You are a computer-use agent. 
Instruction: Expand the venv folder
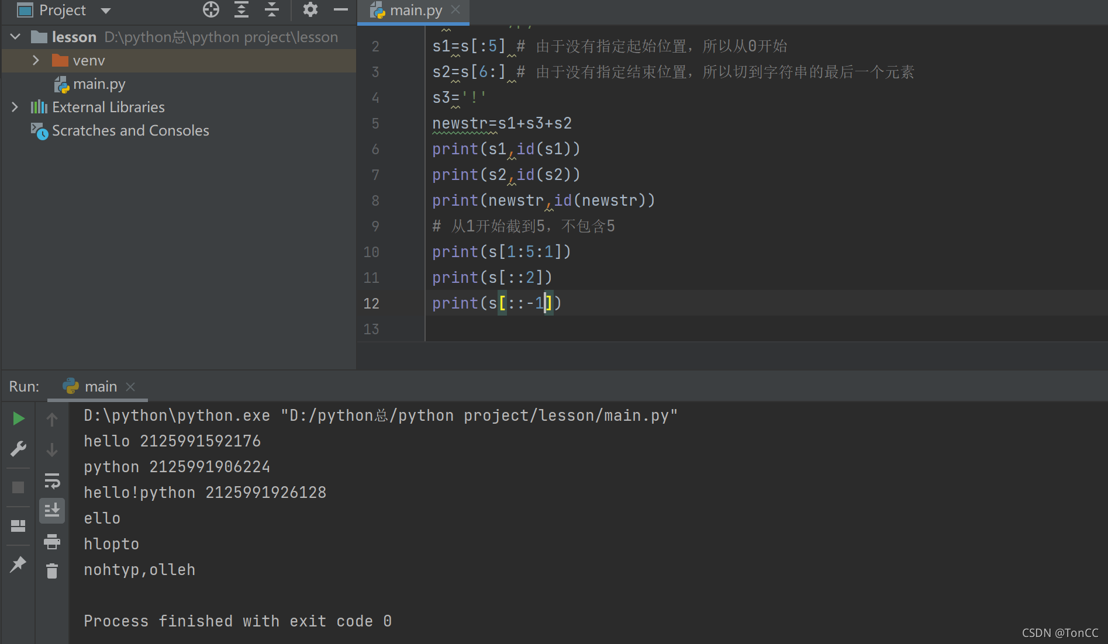point(36,60)
